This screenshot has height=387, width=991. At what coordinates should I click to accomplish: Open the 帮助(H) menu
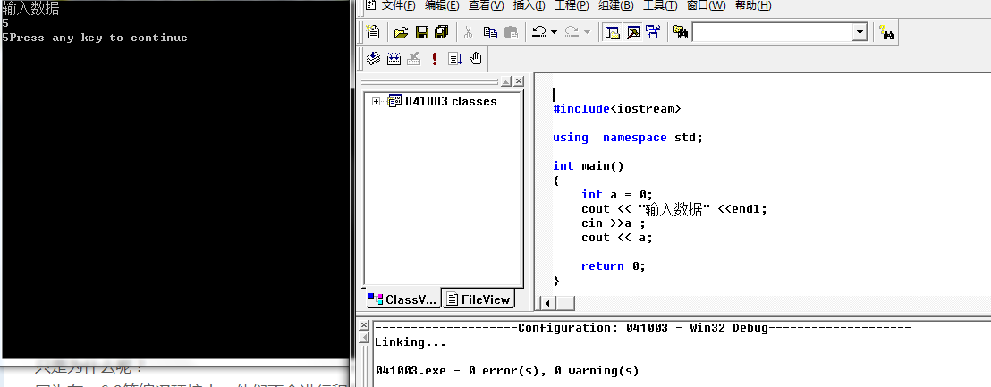(x=753, y=5)
